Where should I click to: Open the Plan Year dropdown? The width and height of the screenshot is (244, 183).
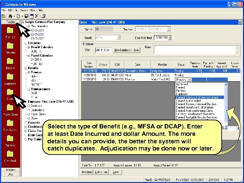coord(169,29)
